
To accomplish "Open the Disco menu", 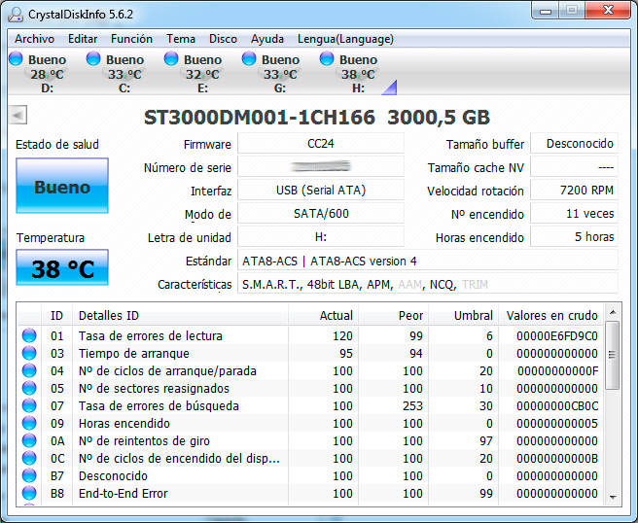I will click(x=223, y=39).
